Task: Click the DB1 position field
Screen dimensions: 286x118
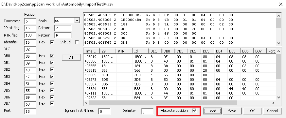Action: [30, 63]
